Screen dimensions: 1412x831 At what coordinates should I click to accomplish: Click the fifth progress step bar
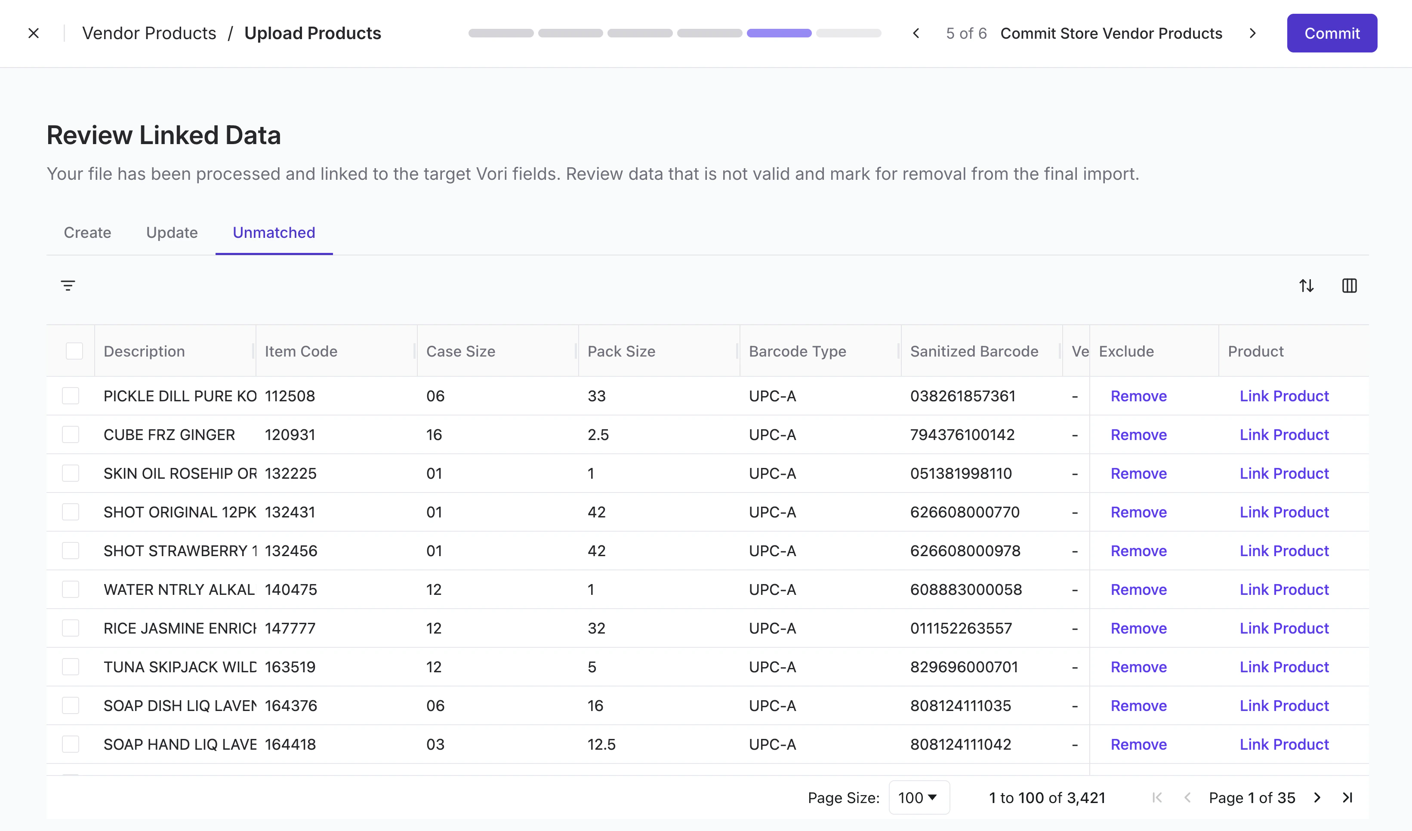779,34
